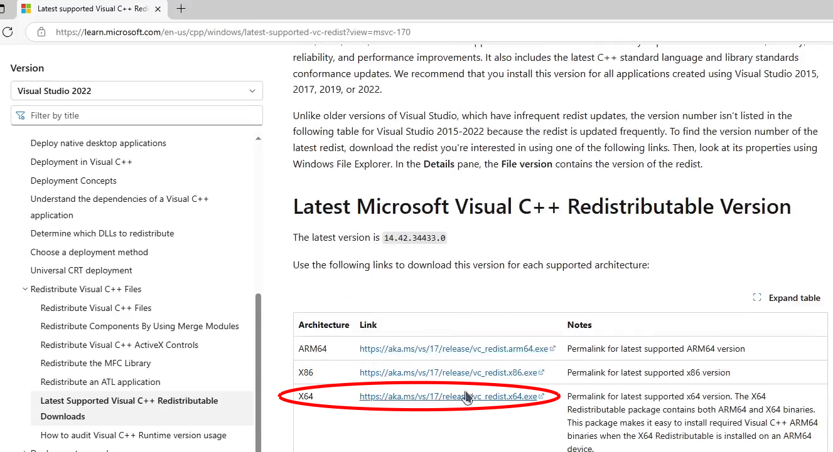833x452 pixels.
Task: Open the Redistribute Visual C++ Files child page
Action: (x=96, y=308)
